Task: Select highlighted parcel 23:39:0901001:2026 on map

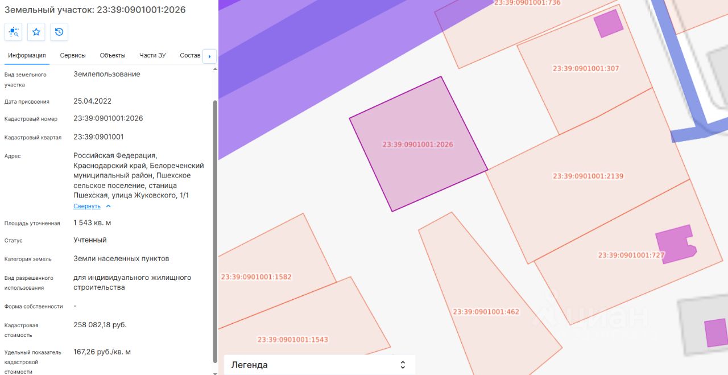Action: click(x=418, y=145)
